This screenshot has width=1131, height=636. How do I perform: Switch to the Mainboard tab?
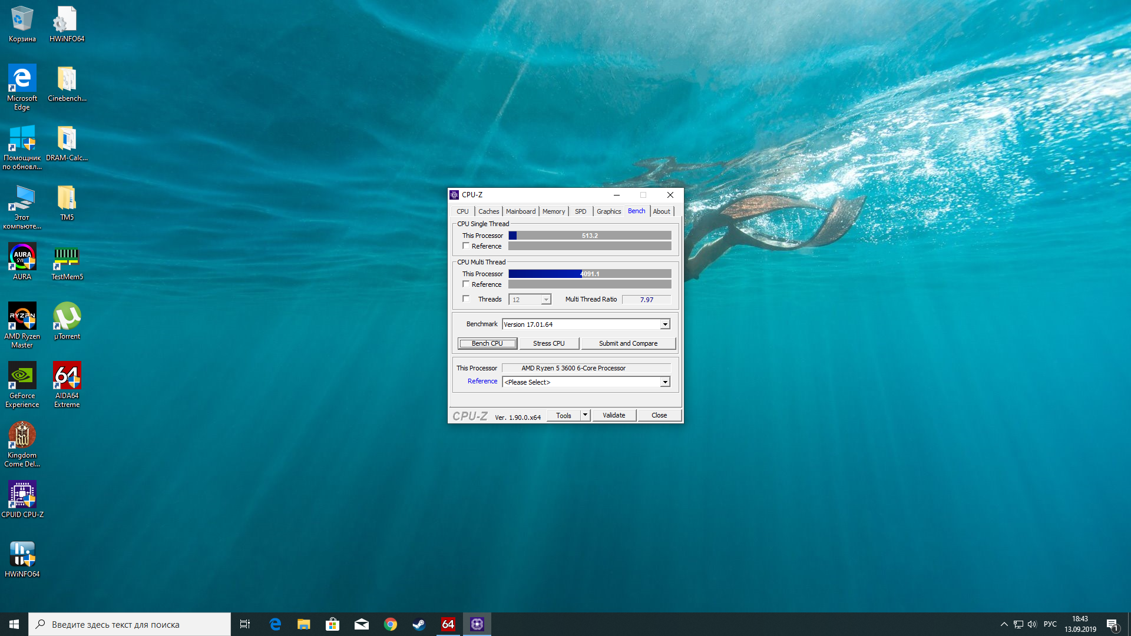(x=521, y=211)
